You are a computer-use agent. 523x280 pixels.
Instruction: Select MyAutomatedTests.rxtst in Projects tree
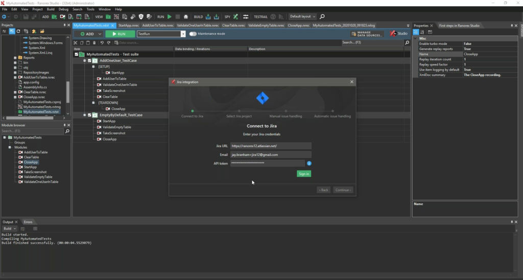[41, 112]
